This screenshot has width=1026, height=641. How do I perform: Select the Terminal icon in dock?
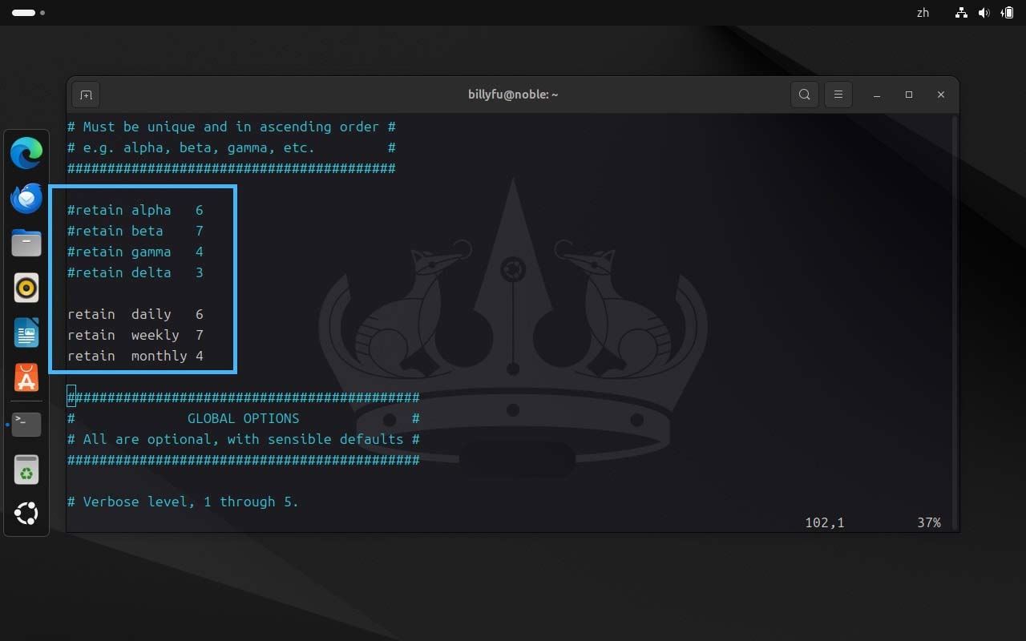pos(26,423)
